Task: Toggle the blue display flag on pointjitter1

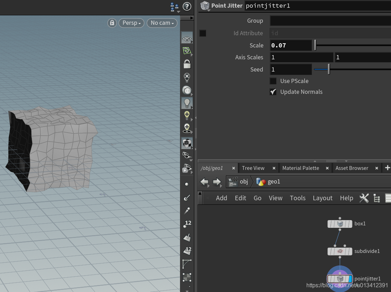Action: [350, 279]
